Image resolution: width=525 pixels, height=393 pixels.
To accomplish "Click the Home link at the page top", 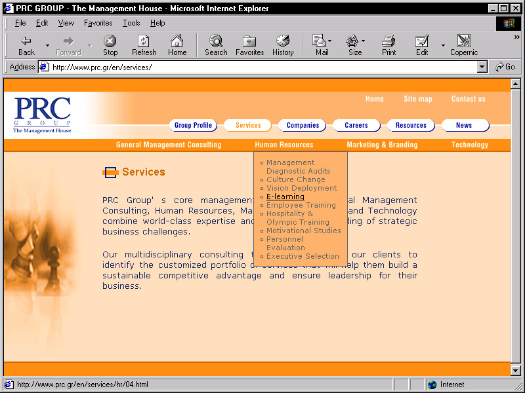I will click(374, 99).
